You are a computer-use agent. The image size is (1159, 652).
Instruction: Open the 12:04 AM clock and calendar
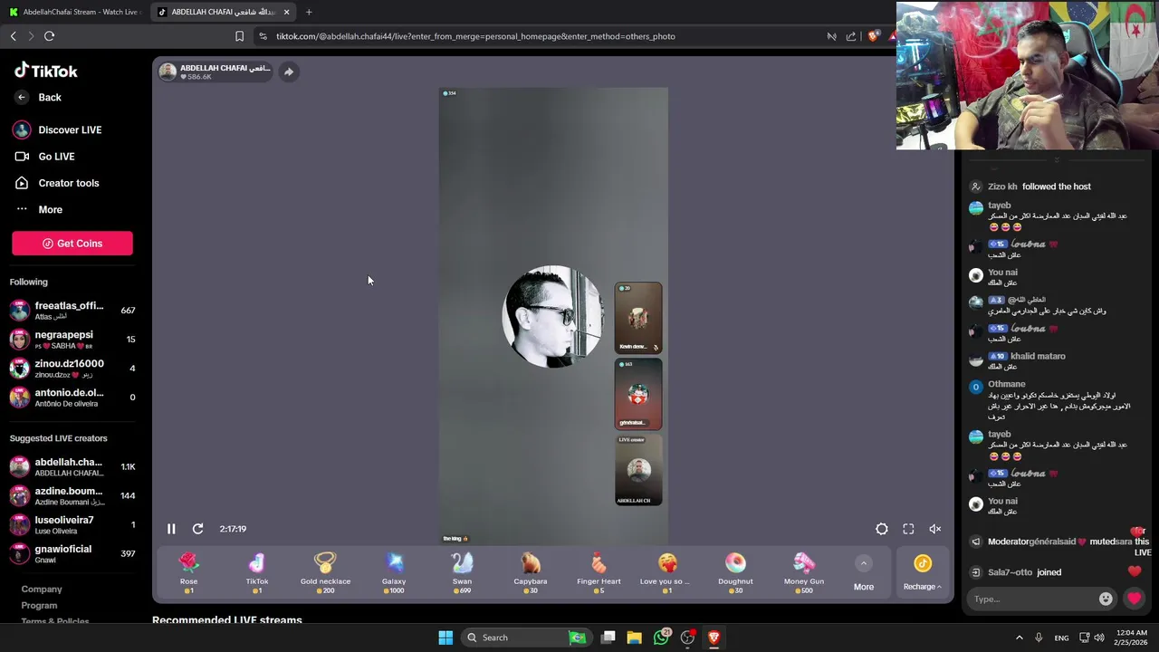(x=1132, y=638)
